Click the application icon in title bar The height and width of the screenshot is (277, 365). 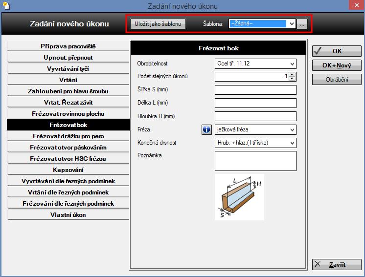point(6,5)
